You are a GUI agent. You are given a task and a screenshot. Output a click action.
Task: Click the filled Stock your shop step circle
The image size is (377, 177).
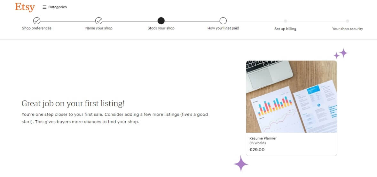coord(161,21)
